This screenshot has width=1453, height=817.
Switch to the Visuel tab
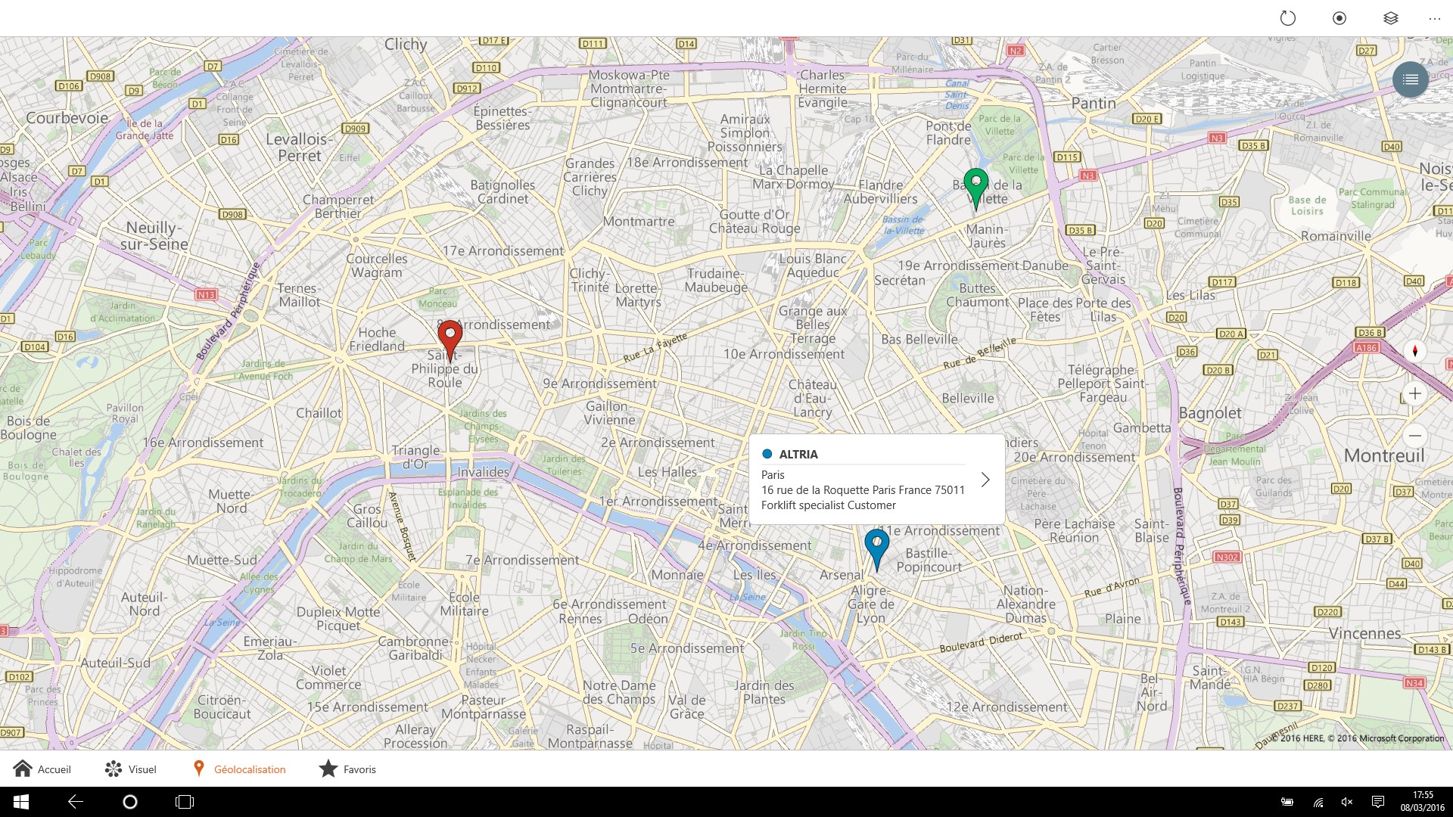pos(131,769)
